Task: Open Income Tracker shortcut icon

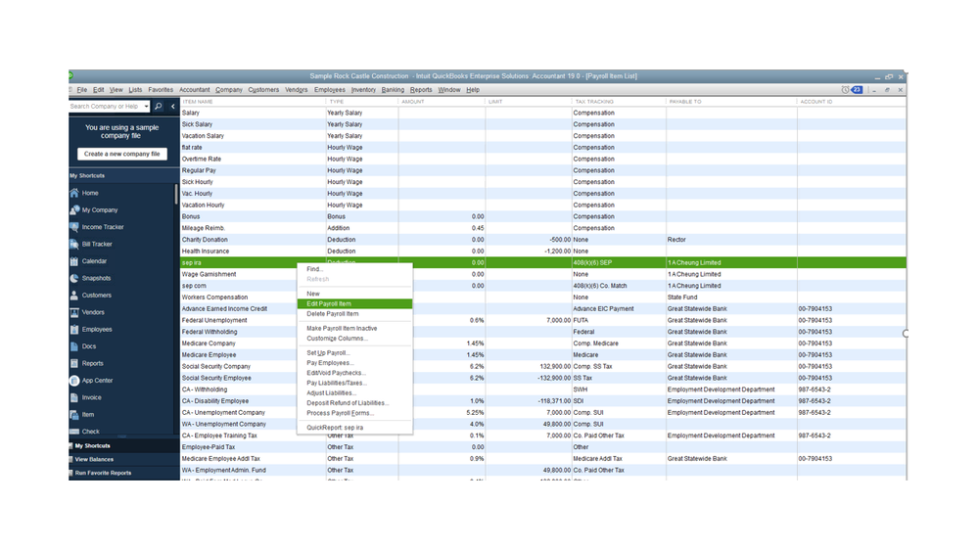Action: [74, 227]
